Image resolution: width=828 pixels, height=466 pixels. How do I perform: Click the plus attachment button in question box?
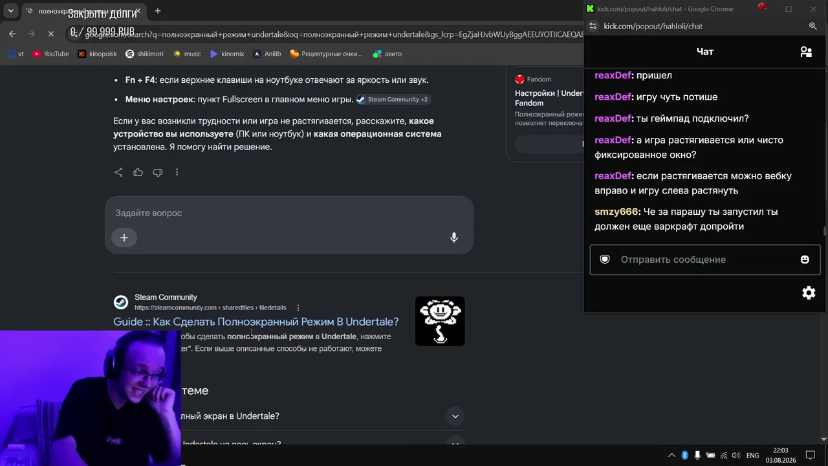point(124,238)
